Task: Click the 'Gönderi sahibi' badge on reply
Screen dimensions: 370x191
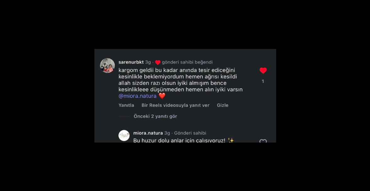Action: tap(190, 133)
